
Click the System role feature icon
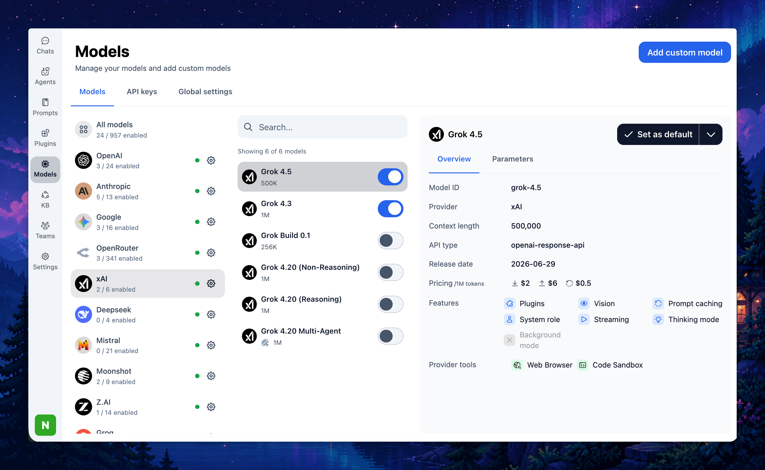(x=510, y=319)
